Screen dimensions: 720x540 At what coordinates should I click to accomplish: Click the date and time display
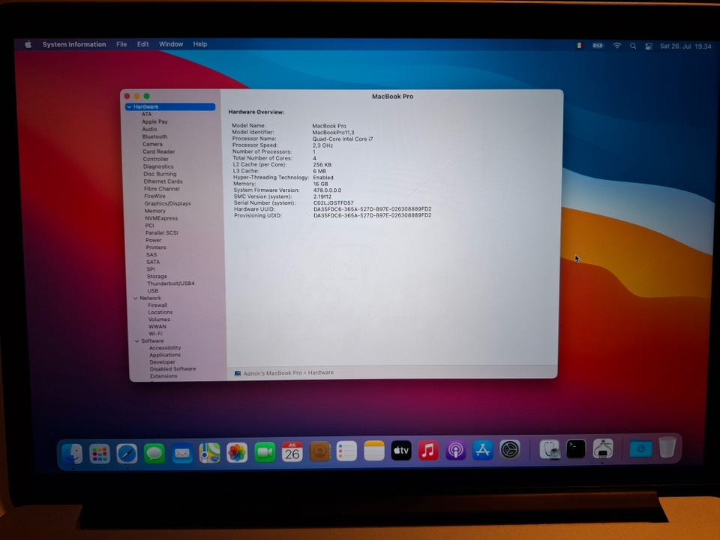tap(685, 46)
